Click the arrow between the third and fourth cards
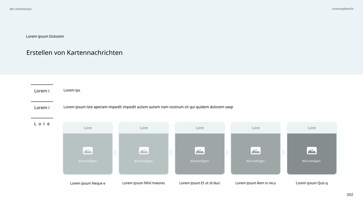The image size is (363, 204). pyautogui.click(x=227, y=152)
